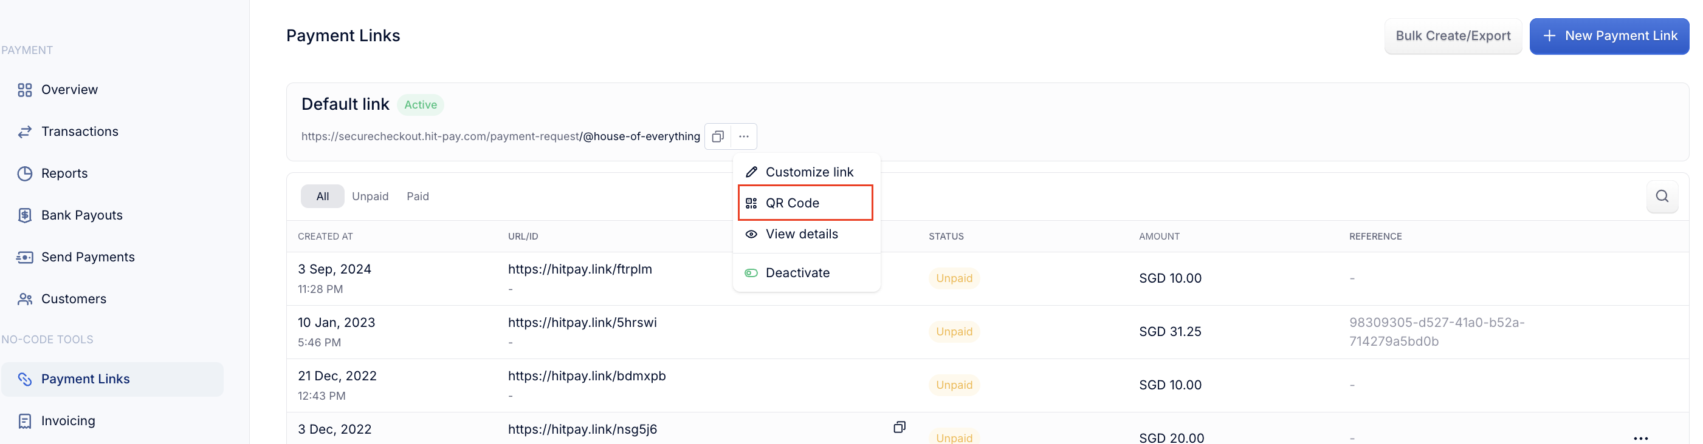Click the AMOUNT column header
This screenshot has width=1703, height=444.
(x=1158, y=236)
